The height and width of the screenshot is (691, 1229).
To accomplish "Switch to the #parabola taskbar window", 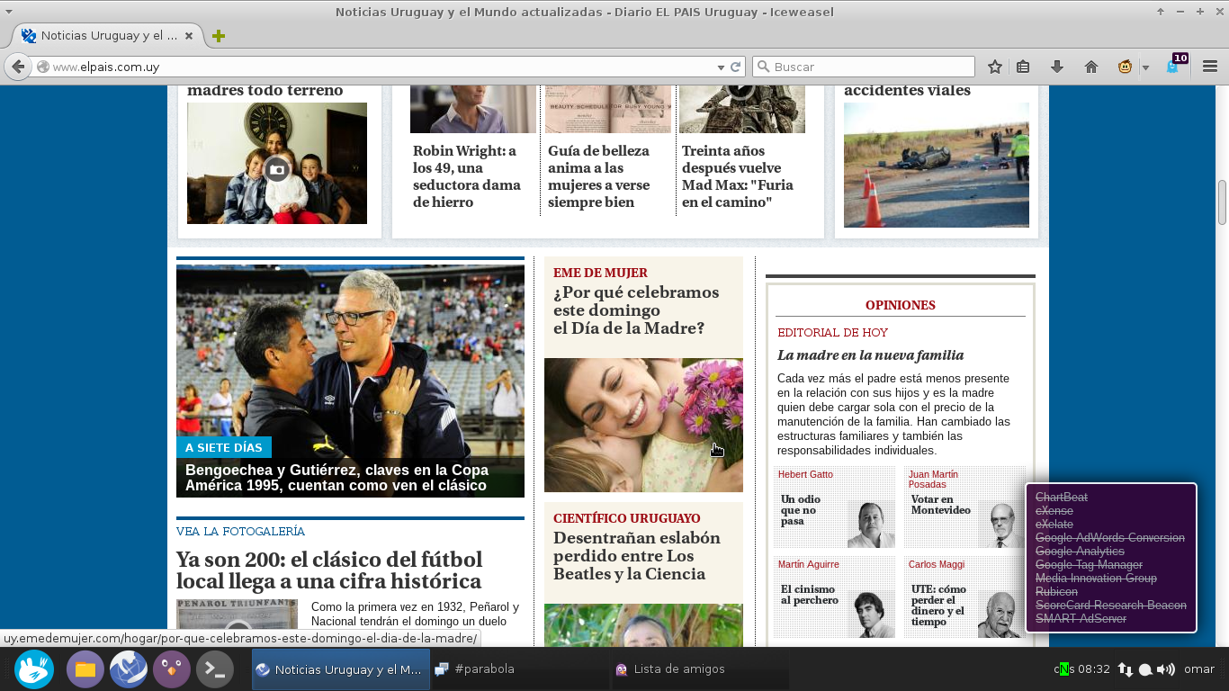I will pyautogui.click(x=518, y=669).
